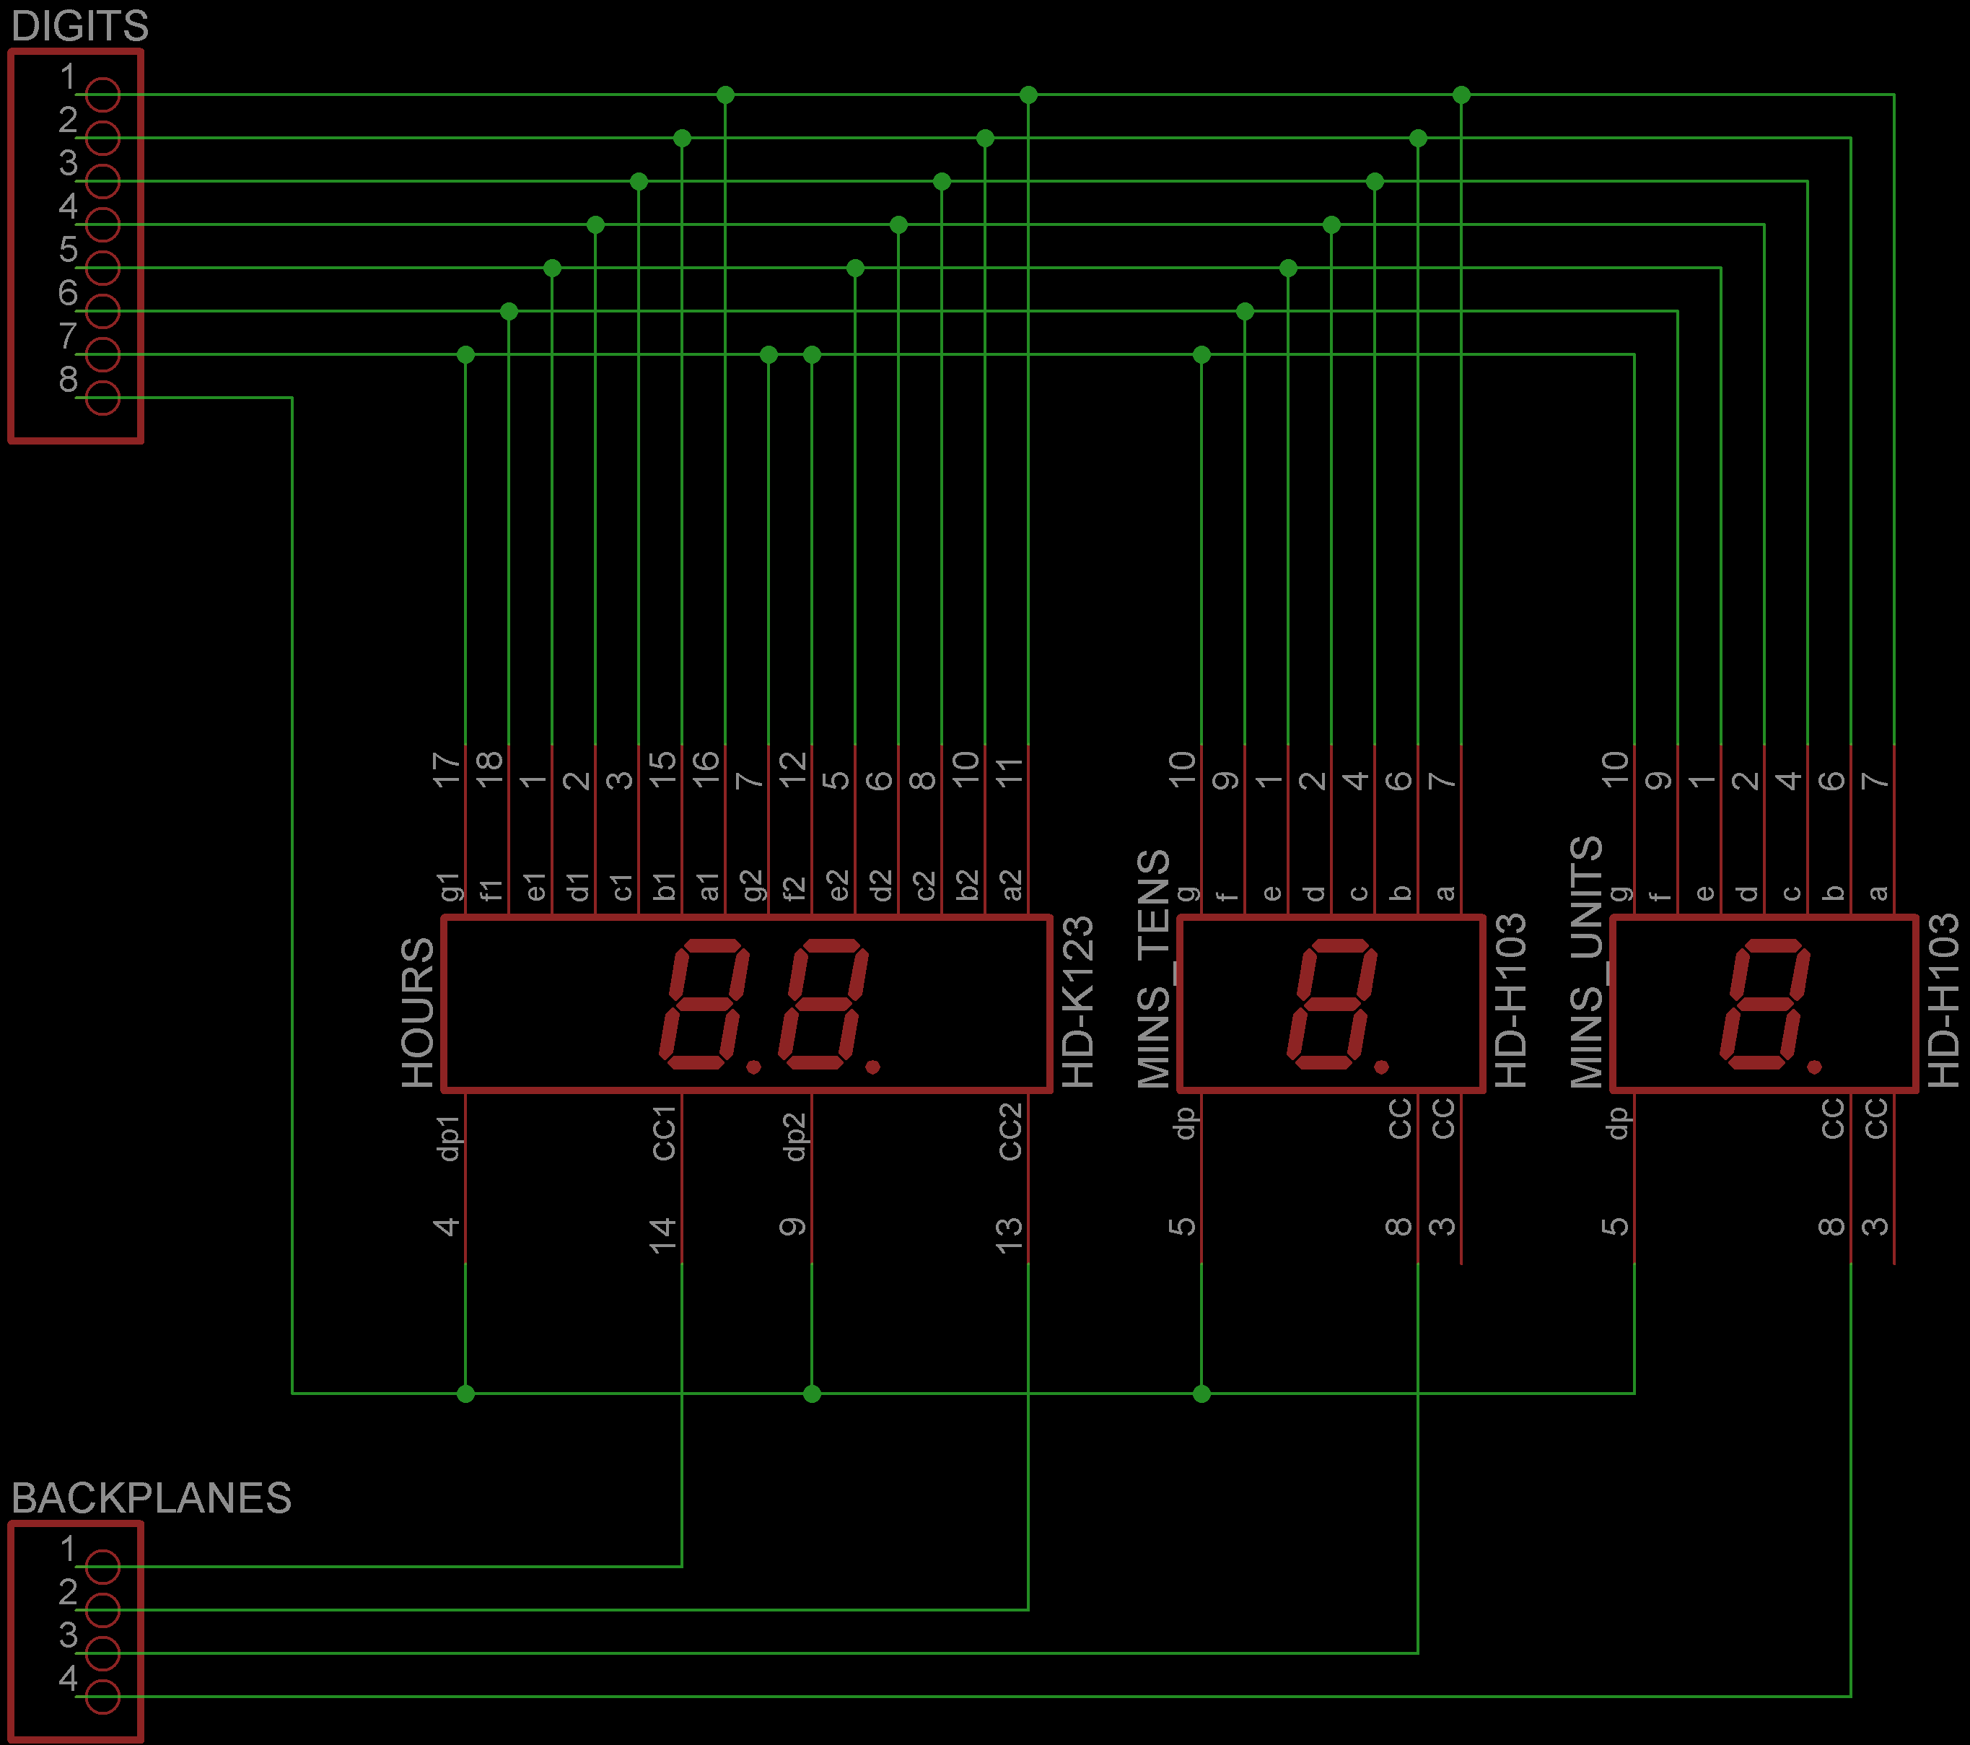Click pin 1 circle of DIGITS connector
Viewport: 1970px width, 1745px height.
click(103, 95)
